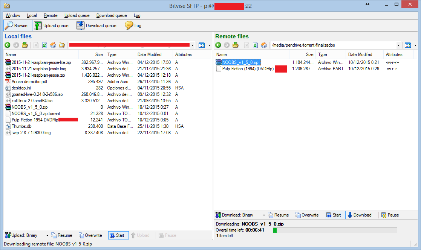Pause the current download
The image size is (421, 250).
click(x=390, y=215)
